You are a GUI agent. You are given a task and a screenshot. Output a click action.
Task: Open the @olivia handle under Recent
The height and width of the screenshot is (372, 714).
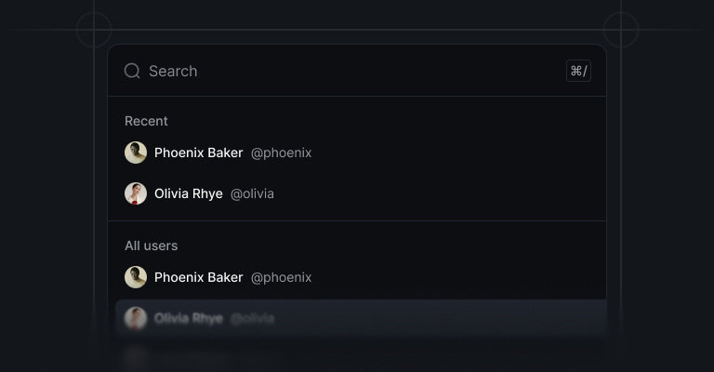coord(252,194)
